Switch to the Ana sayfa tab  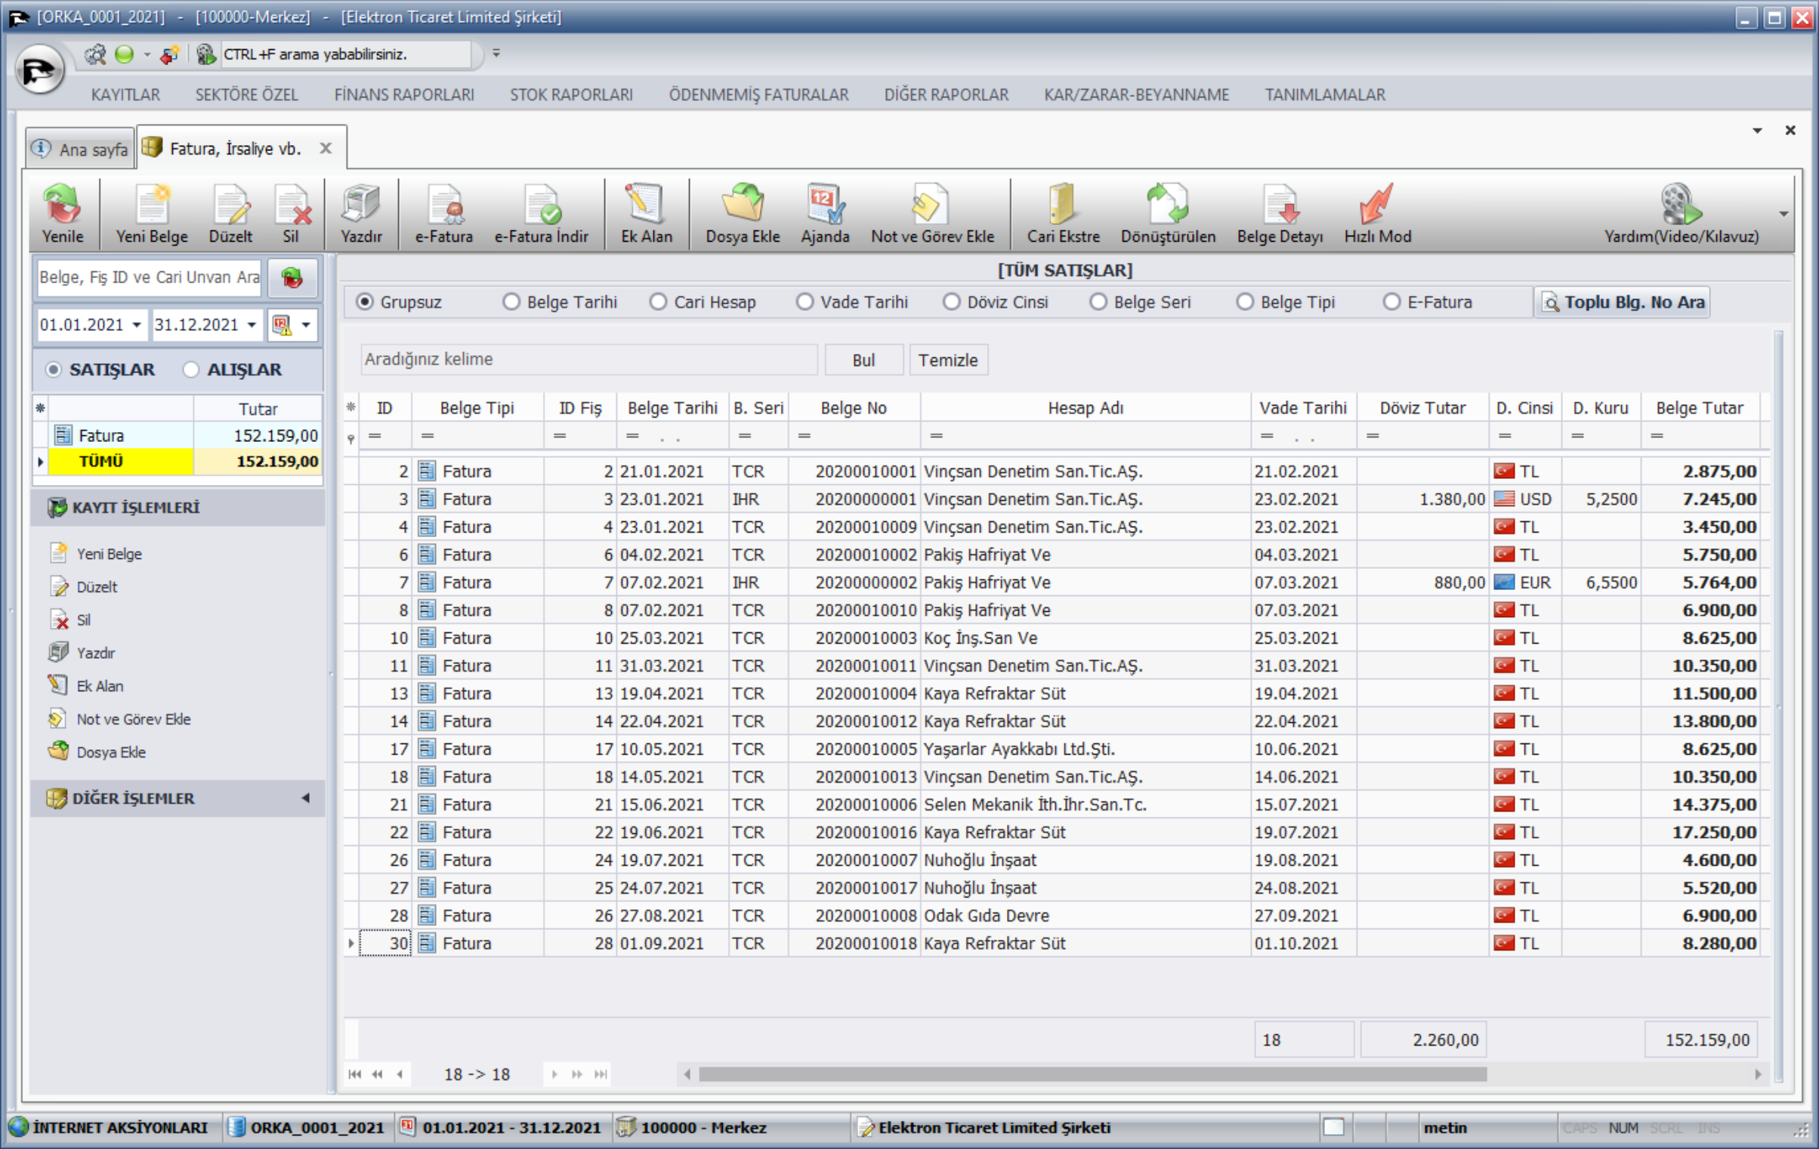point(80,149)
